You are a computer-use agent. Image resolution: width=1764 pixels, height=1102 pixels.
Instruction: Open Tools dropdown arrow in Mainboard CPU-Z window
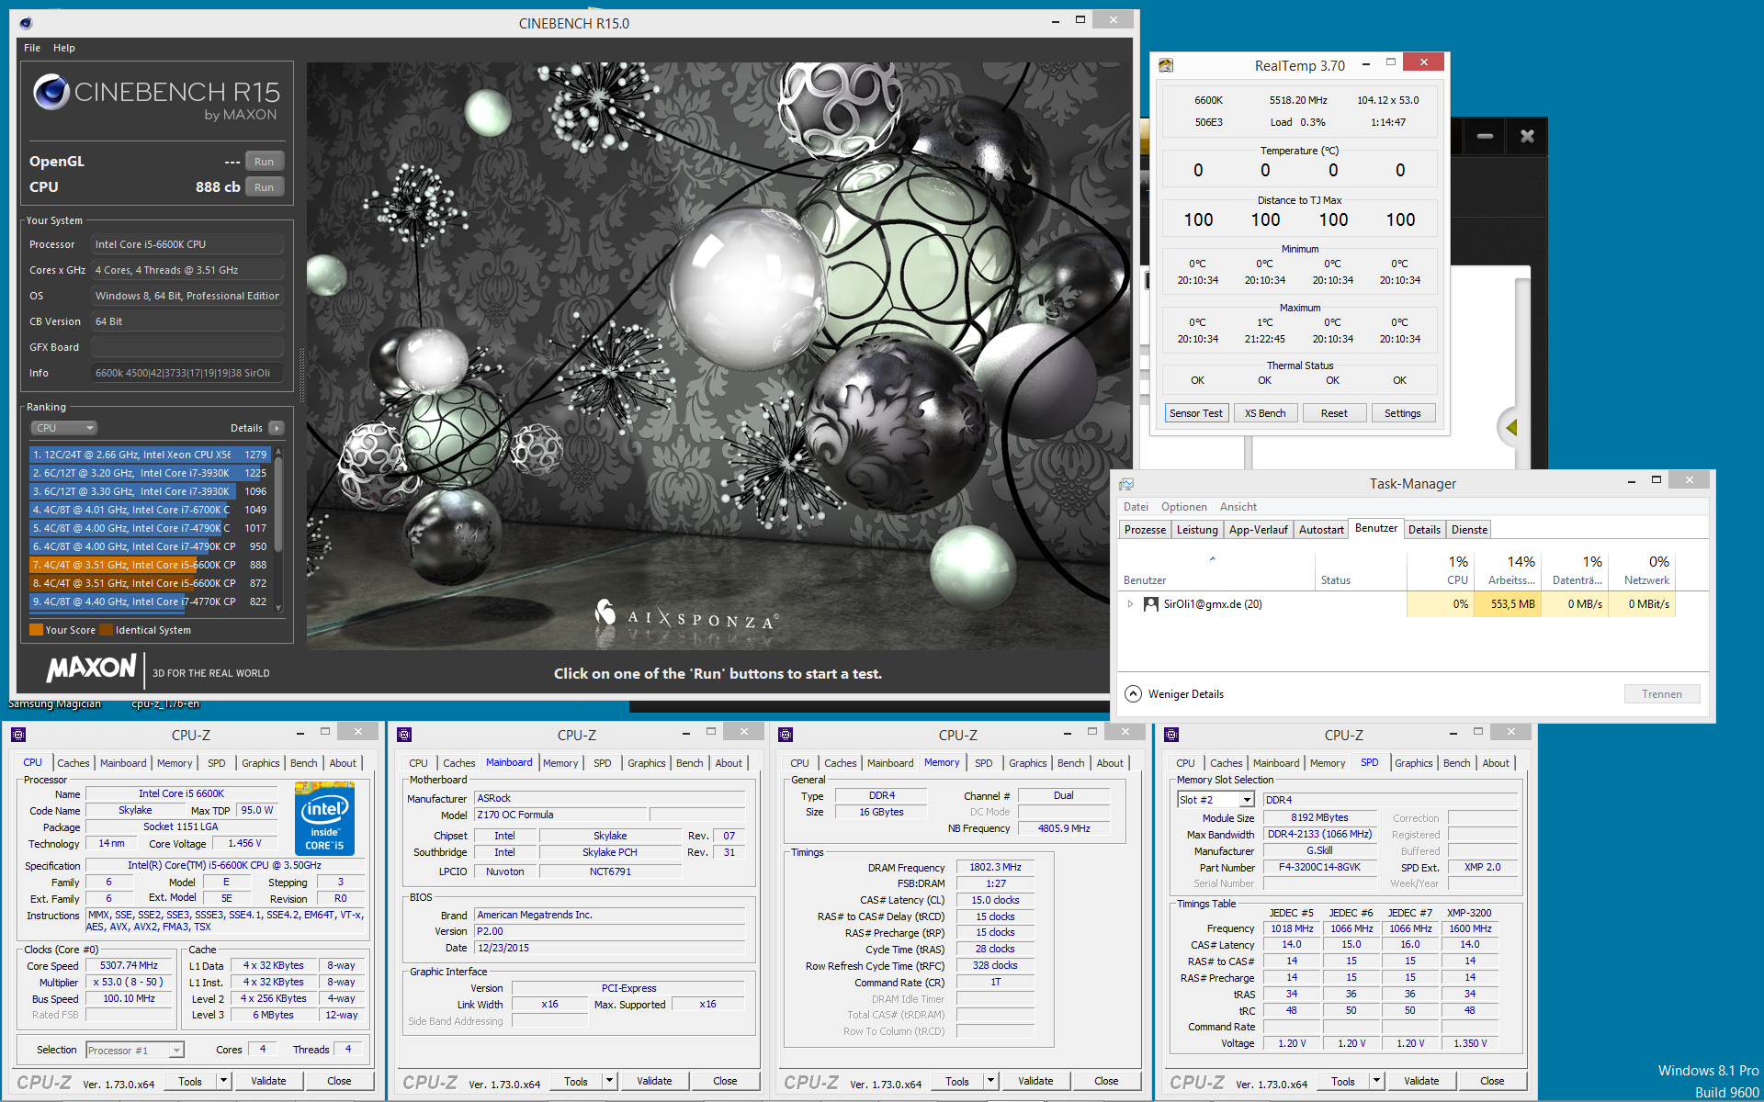(x=609, y=1081)
